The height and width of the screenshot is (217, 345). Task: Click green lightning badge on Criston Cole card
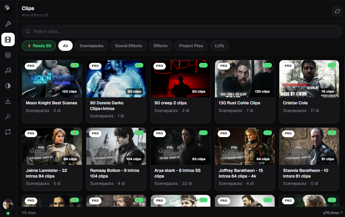click(x=332, y=65)
